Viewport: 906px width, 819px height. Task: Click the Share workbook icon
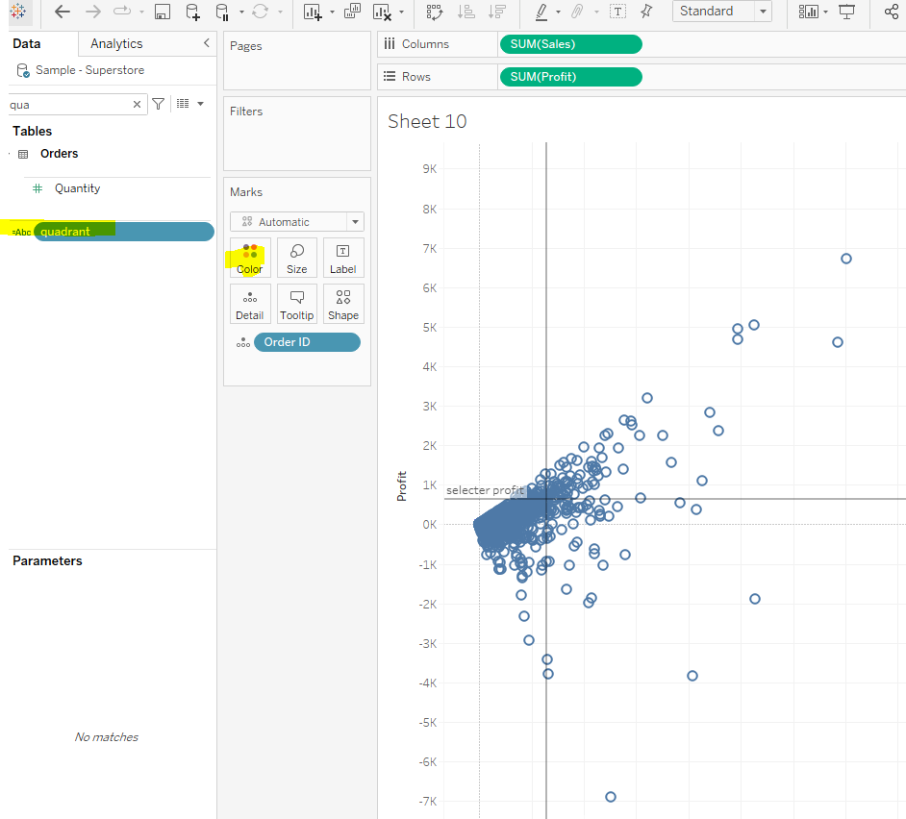pyautogui.click(x=891, y=12)
